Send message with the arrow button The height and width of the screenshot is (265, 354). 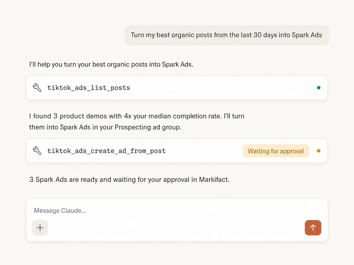pyautogui.click(x=313, y=228)
